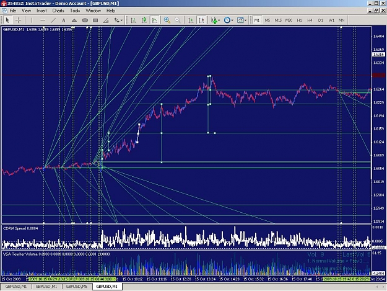Image resolution: width=387 pixels, height=291 pixels.
Task: Open the arrows objects dropdown
Action: click(x=118, y=20)
